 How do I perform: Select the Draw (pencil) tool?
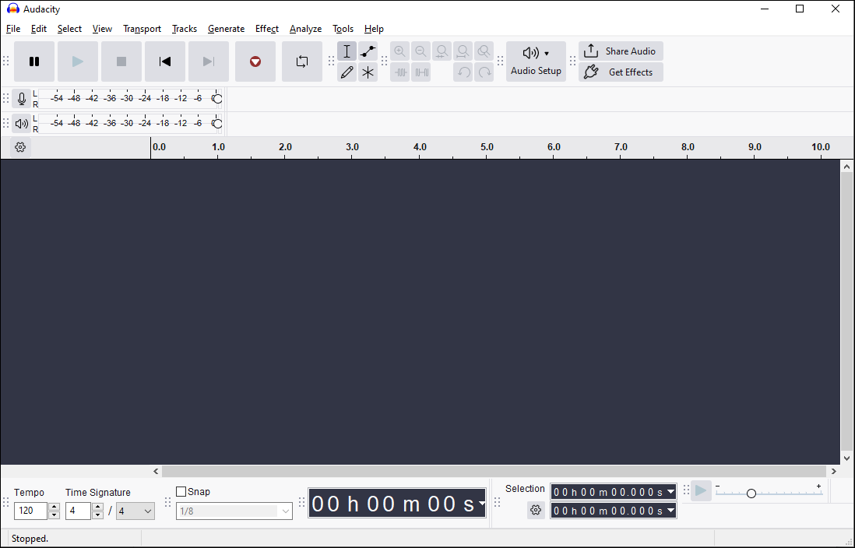[347, 72]
